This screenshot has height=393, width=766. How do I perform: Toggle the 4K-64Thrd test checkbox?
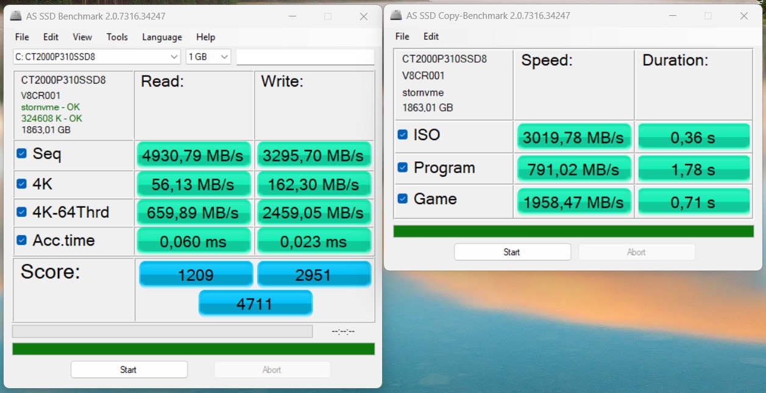click(x=21, y=212)
